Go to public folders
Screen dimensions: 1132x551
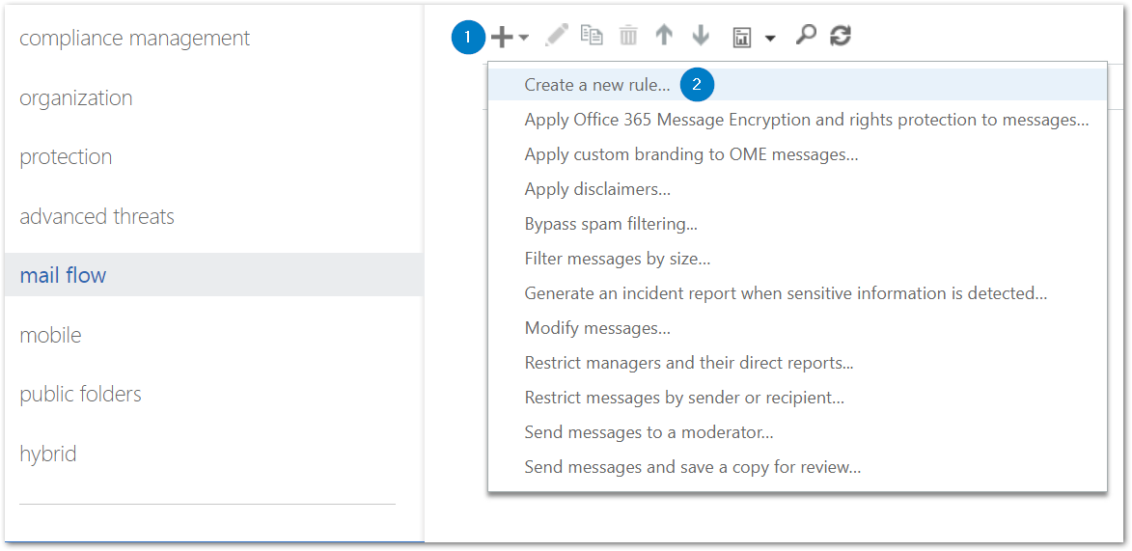click(x=81, y=395)
